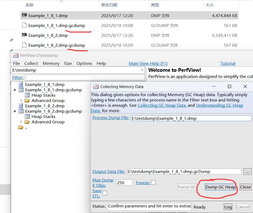Click the Advanced Group folder icon under Example_1_8_2.dmp.gcdump

27,122
